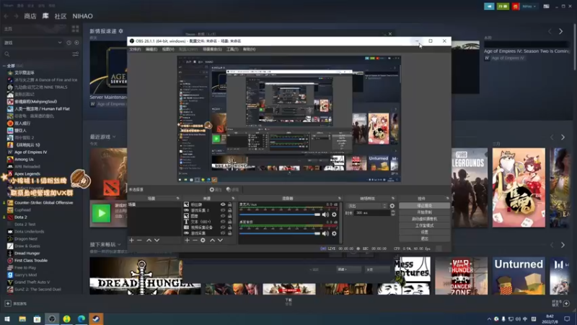Image resolution: width=577 pixels, height=325 pixels.
Task: Mute the 桌面音频 audio track
Action: (x=325, y=233)
